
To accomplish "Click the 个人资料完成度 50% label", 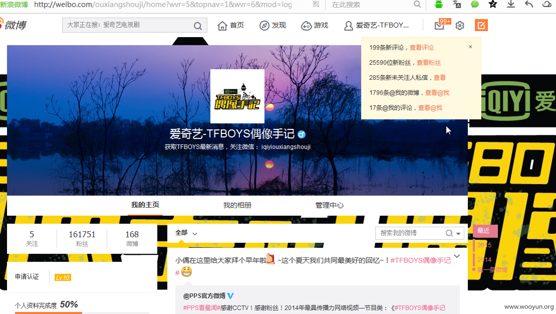I will click(x=46, y=305).
